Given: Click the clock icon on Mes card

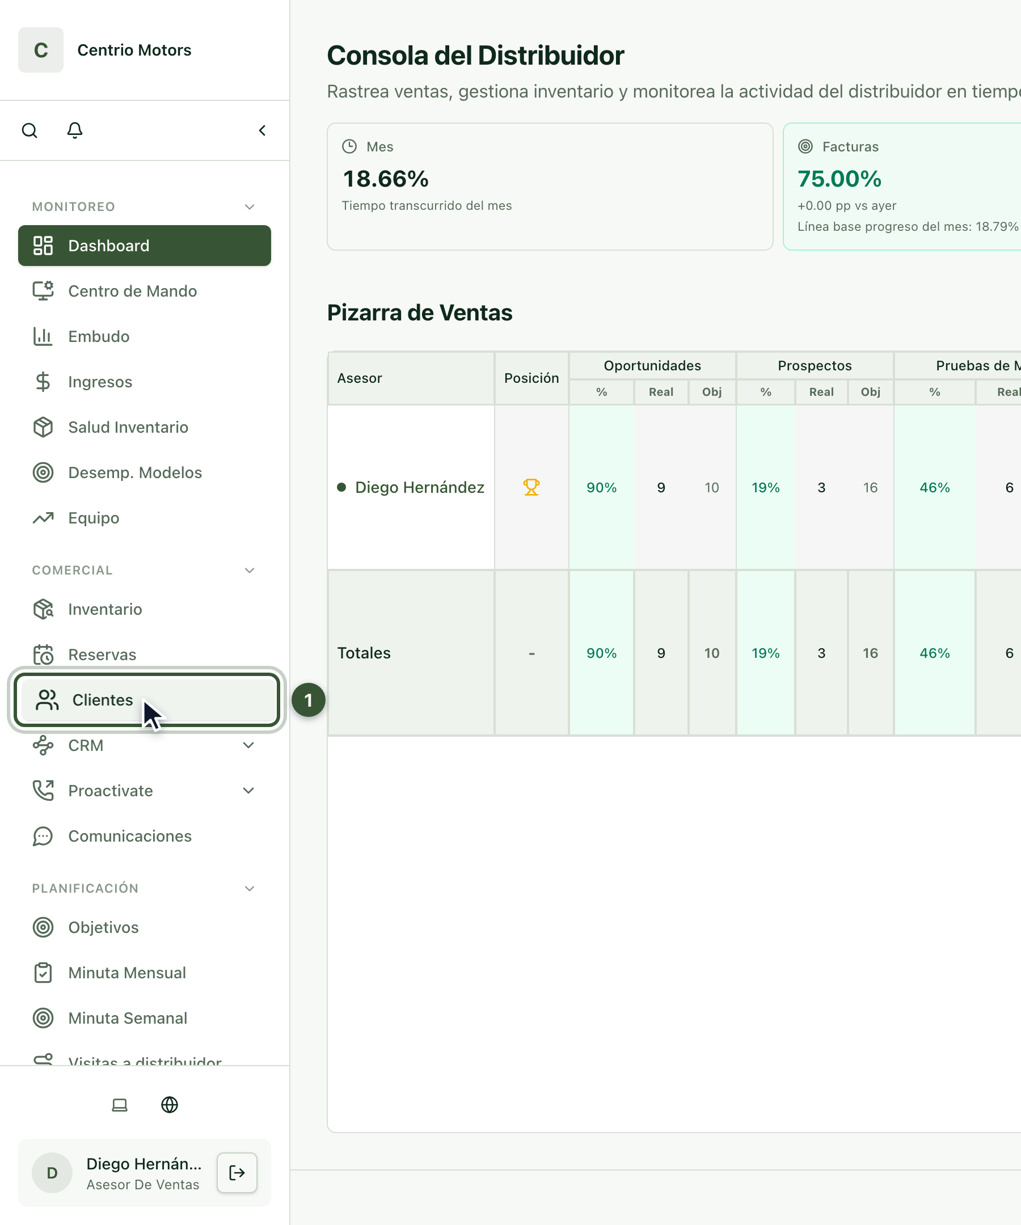Looking at the screenshot, I should [x=349, y=146].
